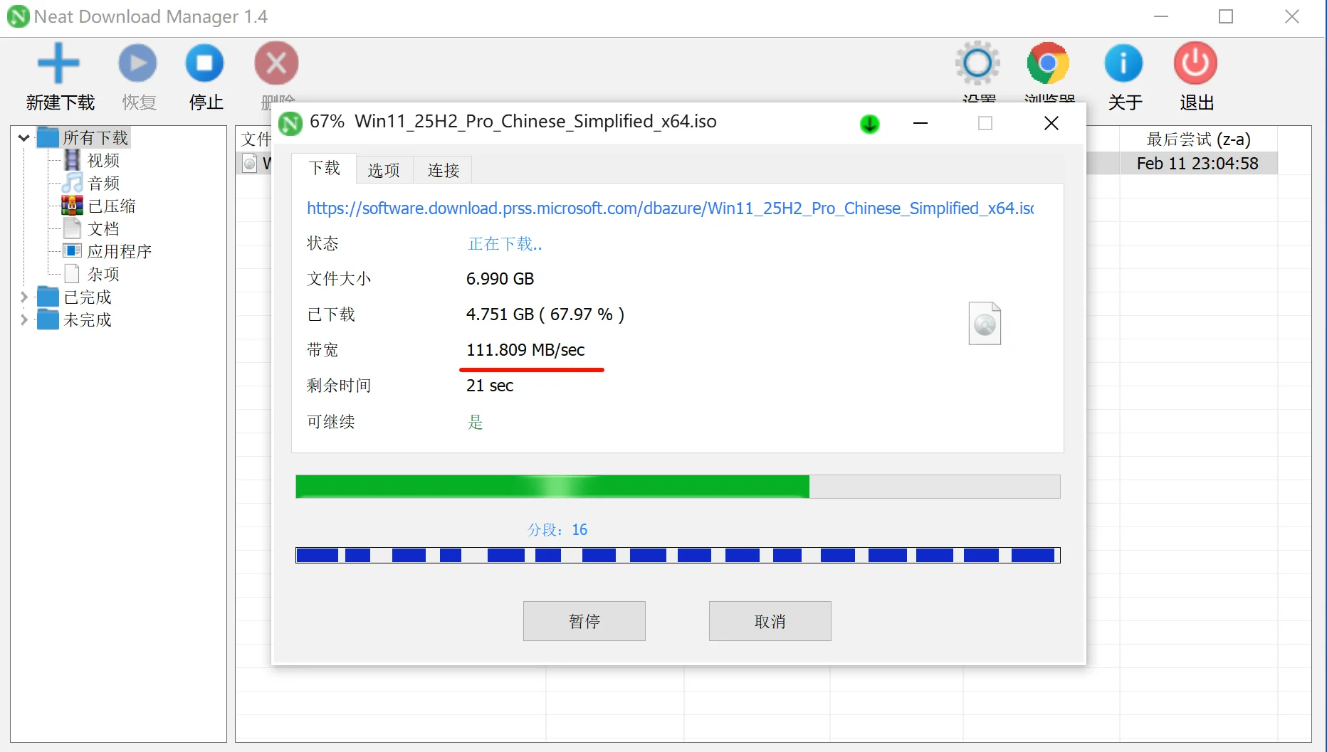Select the 所有下载 tree item
This screenshot has height=752, width=1327.
coord(95,137)
